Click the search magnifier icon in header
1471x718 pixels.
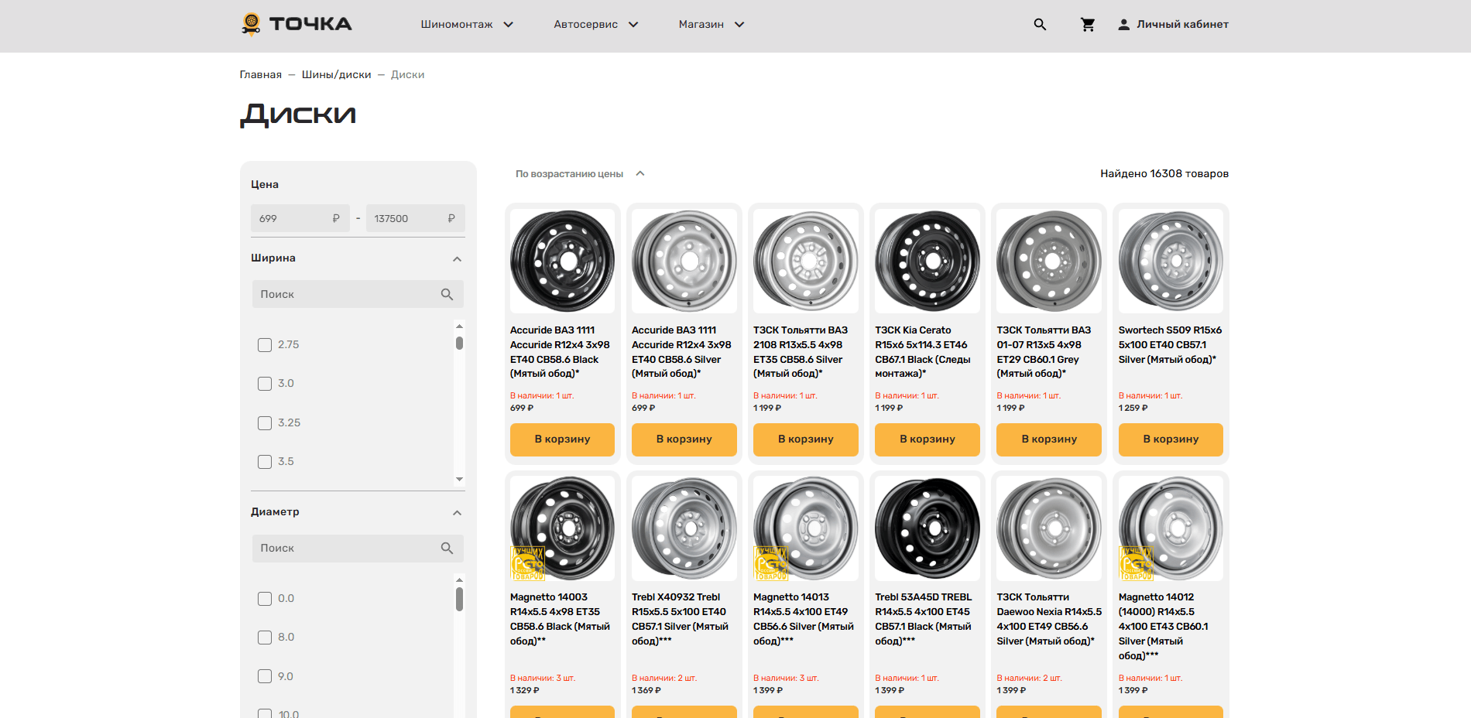(1040, 25)
